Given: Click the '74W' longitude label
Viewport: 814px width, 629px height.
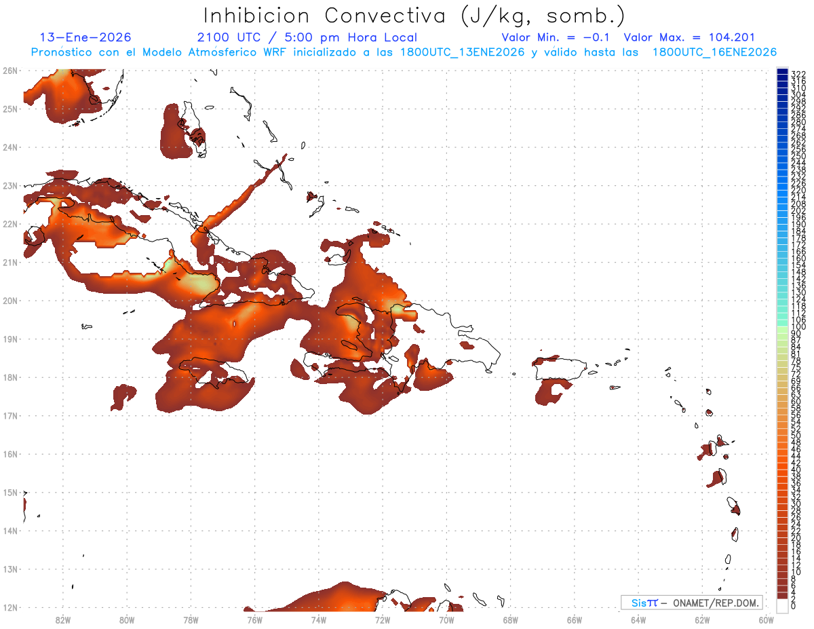Looking at the screenshot, I should click(319, 620).
